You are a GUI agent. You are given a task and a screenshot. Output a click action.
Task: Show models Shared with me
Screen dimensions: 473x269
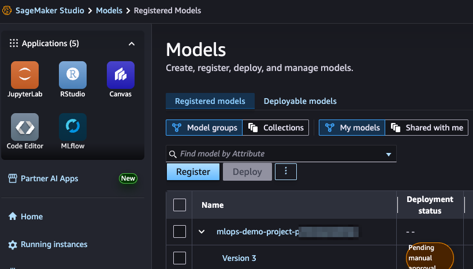427,128
